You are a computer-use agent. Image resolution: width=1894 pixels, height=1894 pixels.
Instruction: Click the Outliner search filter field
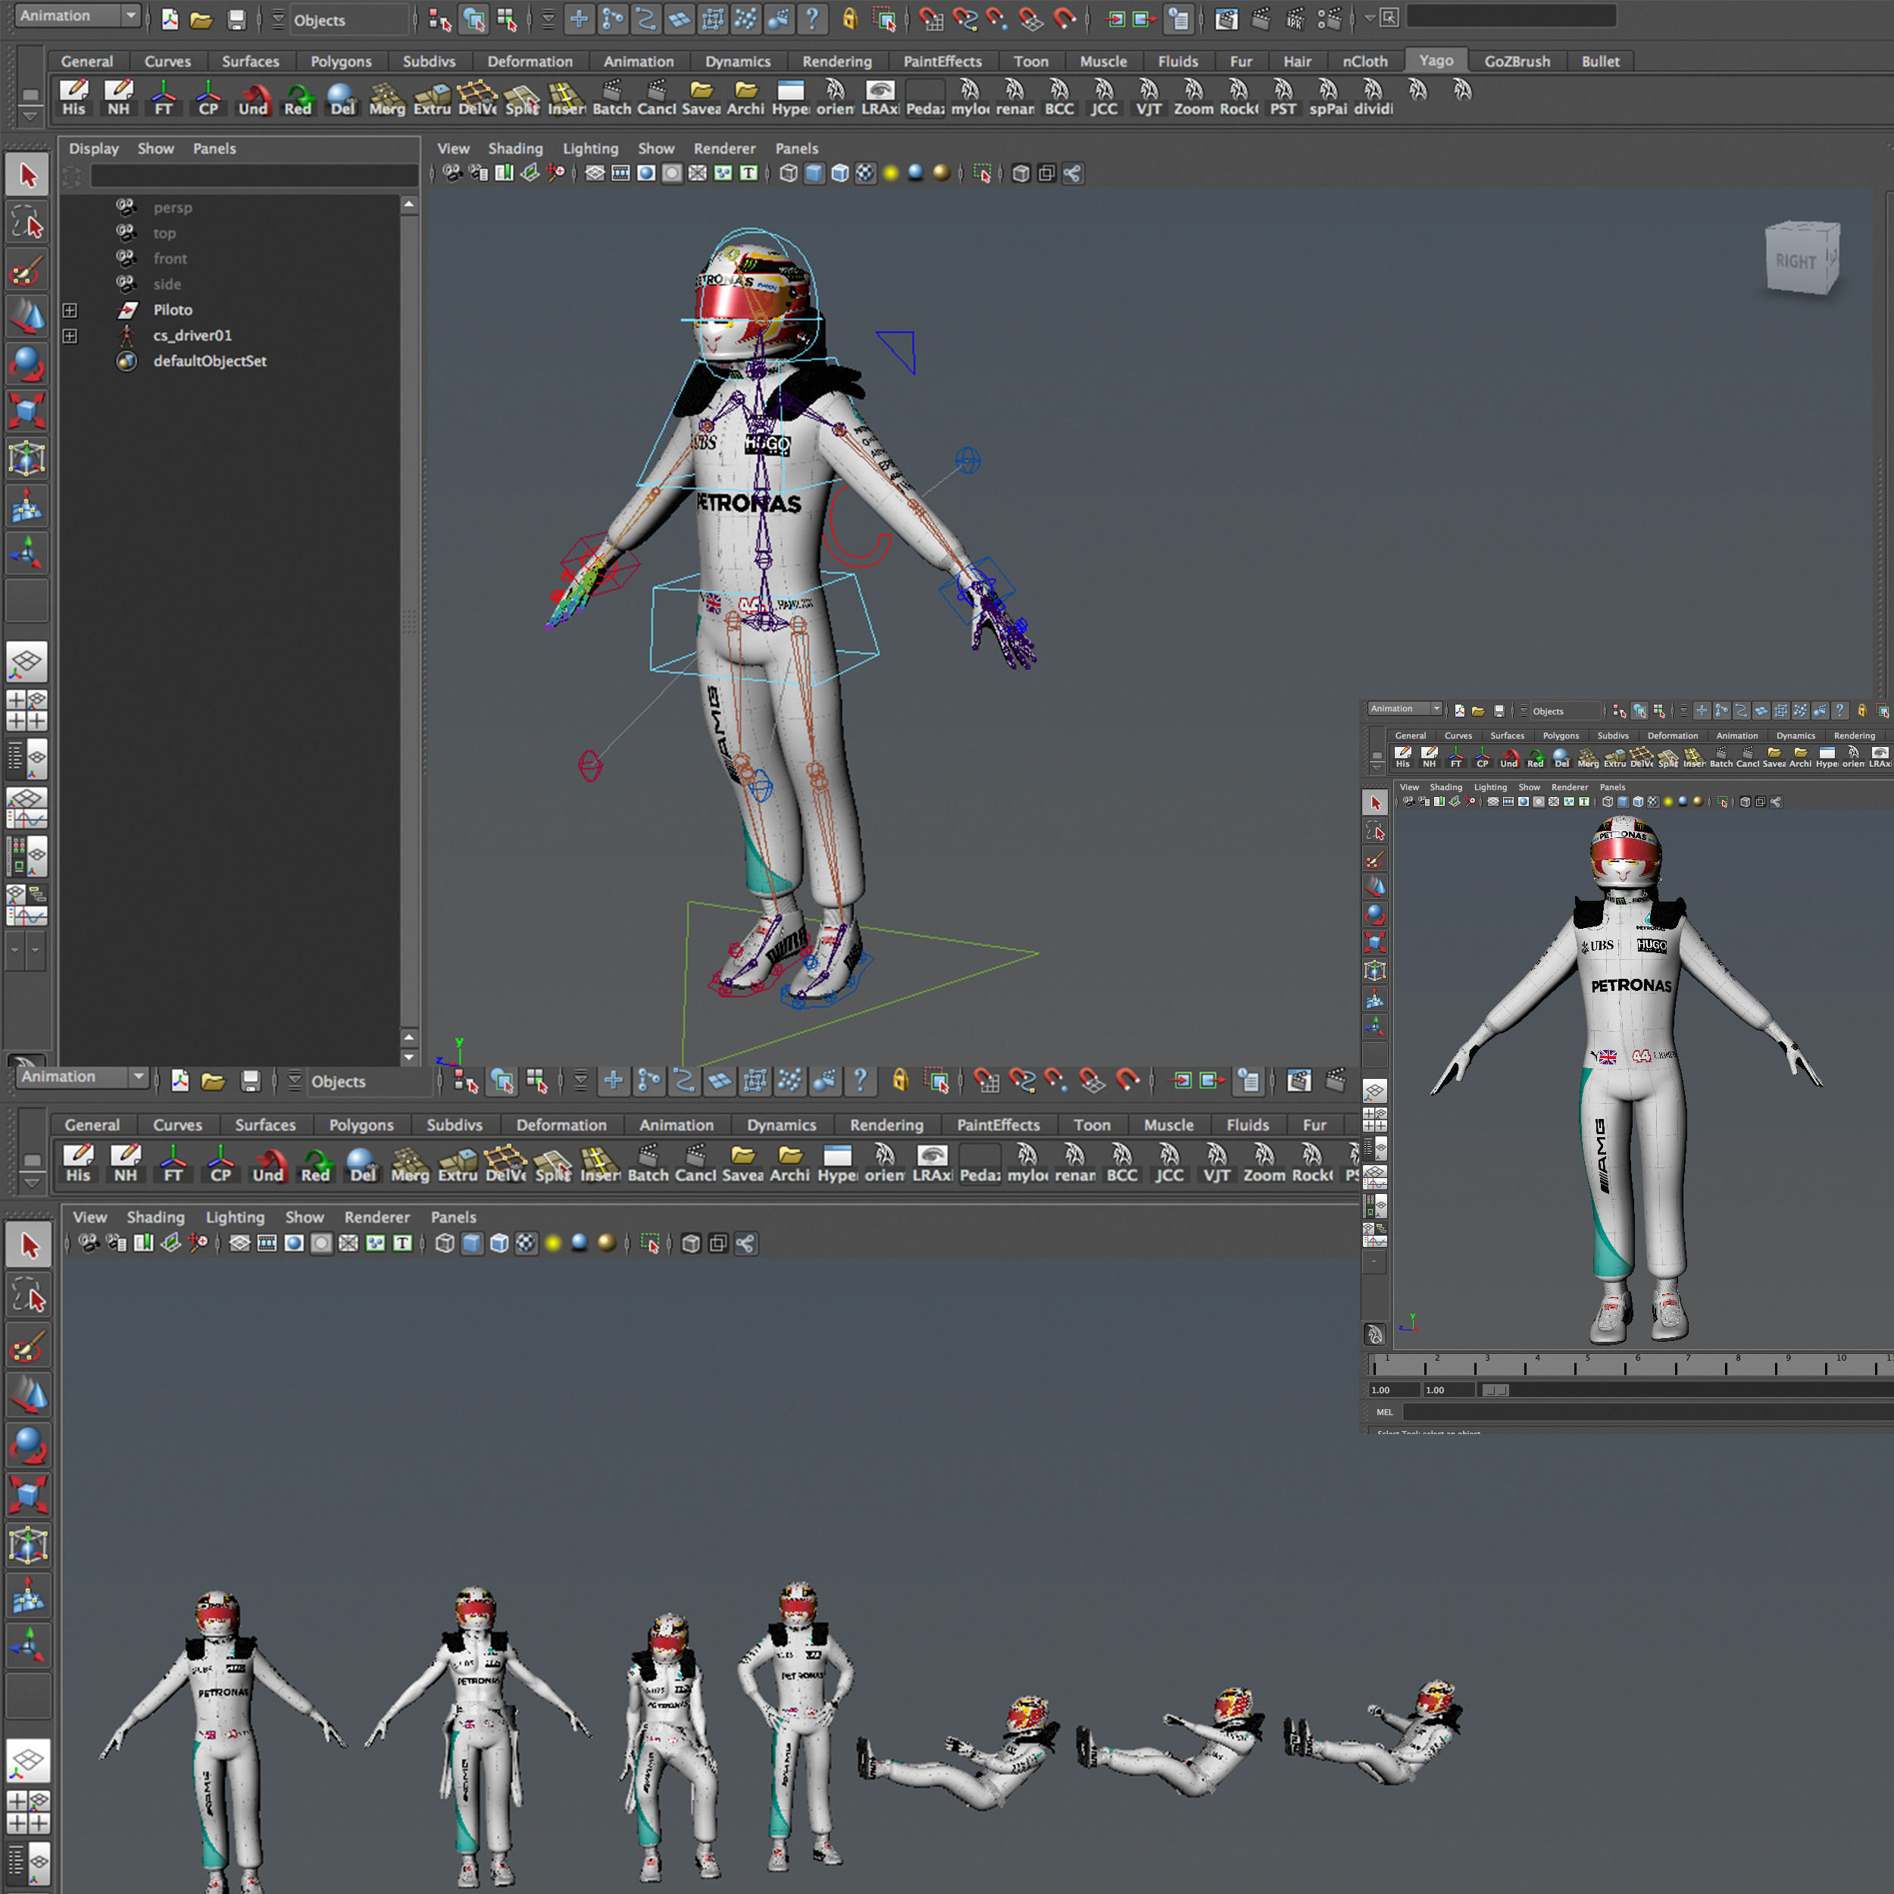click(254, 177)
